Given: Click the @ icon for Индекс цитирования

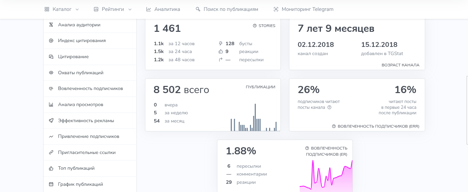Looking at the screenshot, I should 51,41.
